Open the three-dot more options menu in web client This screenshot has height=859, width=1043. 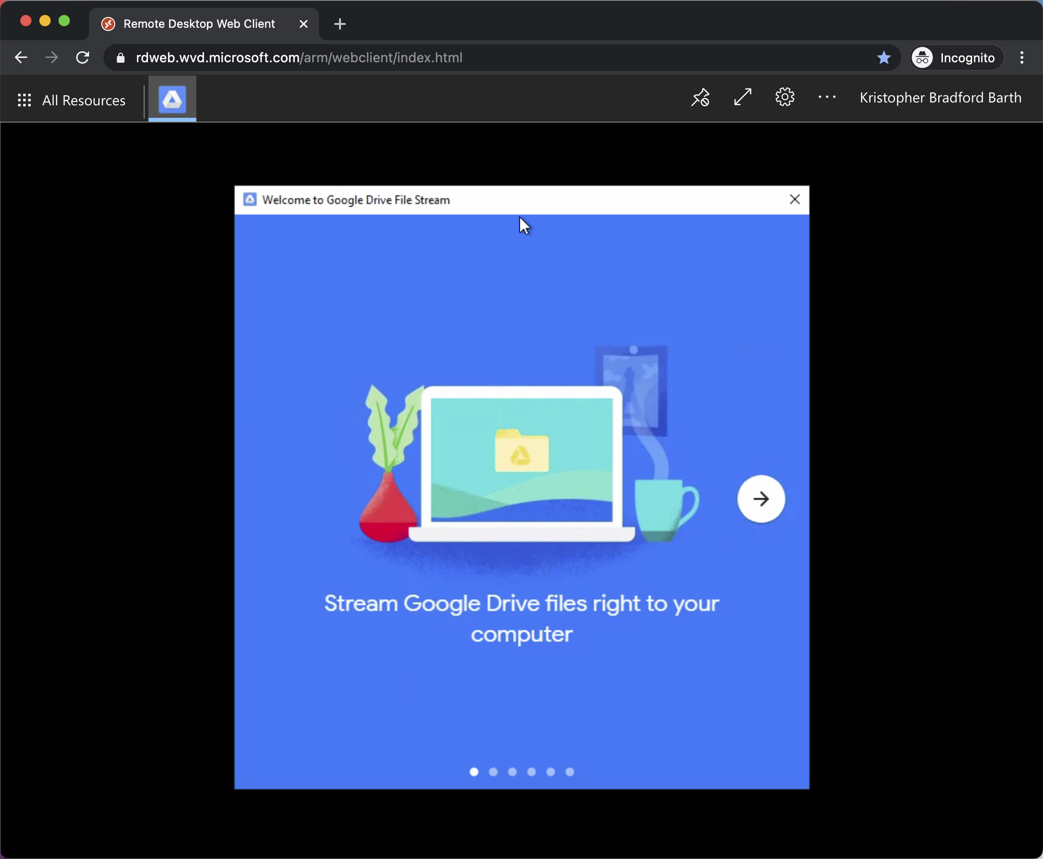click(827, 97)
